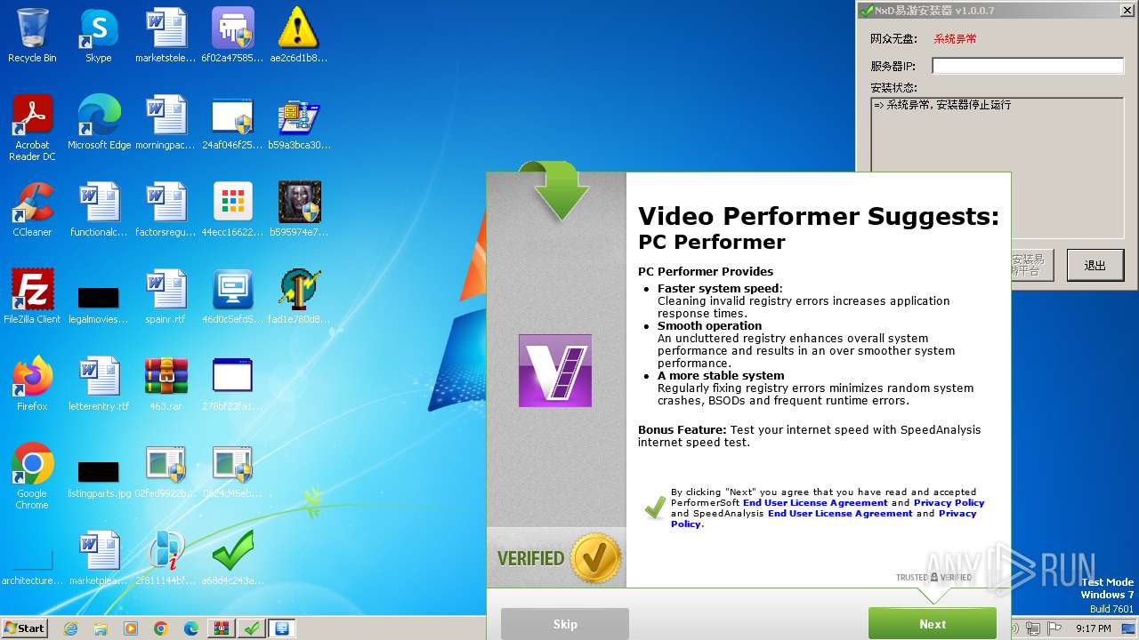The width and height of the screenshot is (1139, 640).
Task: Open Acrobat Reader DC shortcut
Action: pyautogui.click(x=32, y=127)
